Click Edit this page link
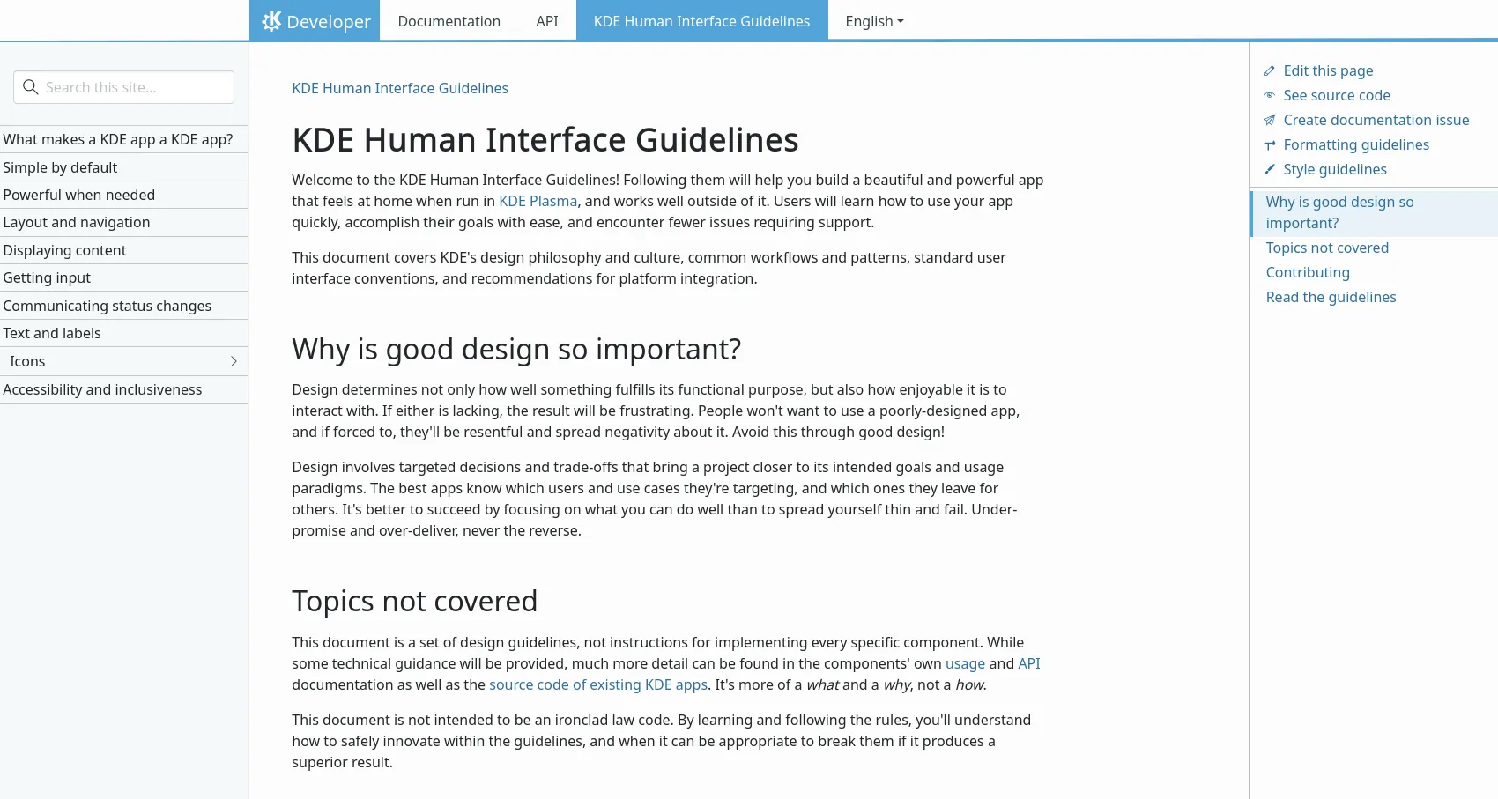1498x799 pixels. pyautogui.click(x=1328, y=70)
